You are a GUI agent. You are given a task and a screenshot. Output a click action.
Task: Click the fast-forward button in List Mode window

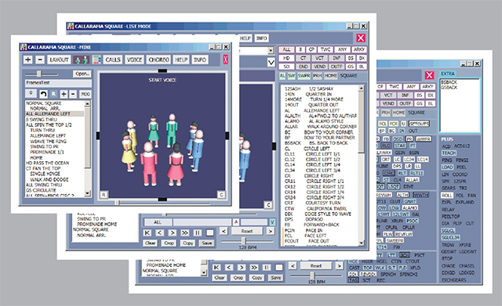pyautogui.click(x=185, y=232)
